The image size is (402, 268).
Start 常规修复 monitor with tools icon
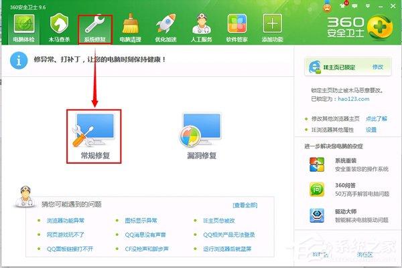click(x=94, y=130)
